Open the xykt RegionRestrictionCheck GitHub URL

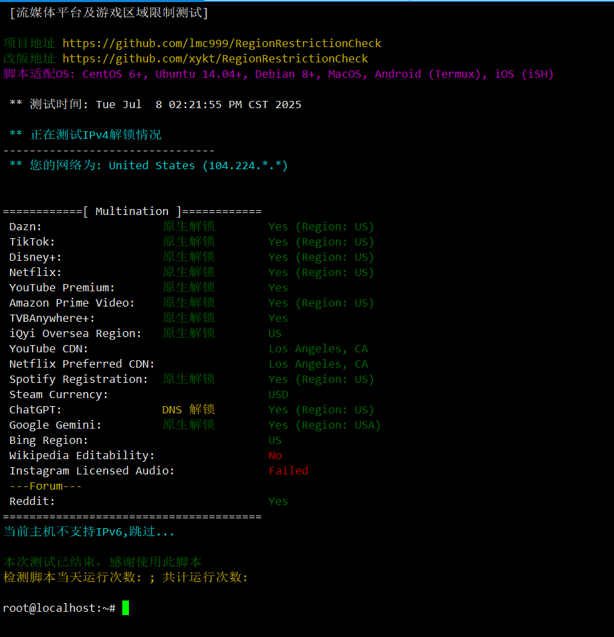(x=215, y=59)
